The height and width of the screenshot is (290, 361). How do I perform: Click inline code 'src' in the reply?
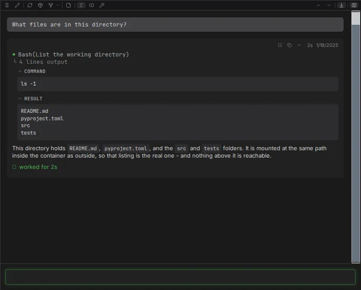point(181,148)
